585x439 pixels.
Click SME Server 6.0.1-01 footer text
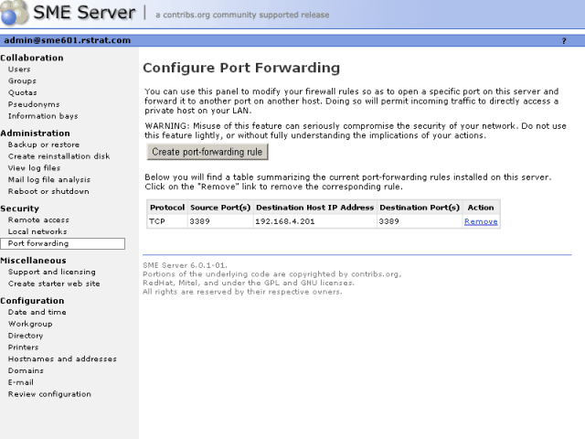(x=185, y=265)
